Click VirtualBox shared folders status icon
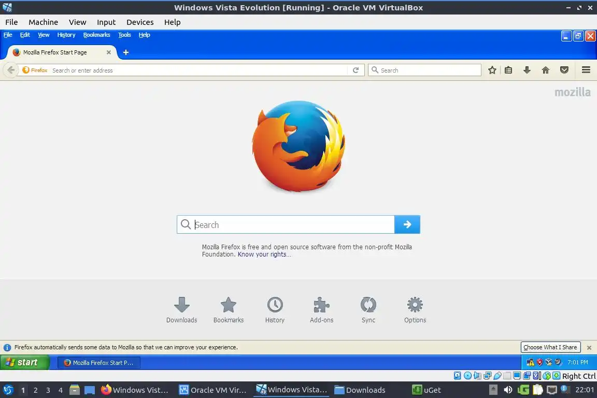This screenshot has width=597, height=398. point(507,376)
